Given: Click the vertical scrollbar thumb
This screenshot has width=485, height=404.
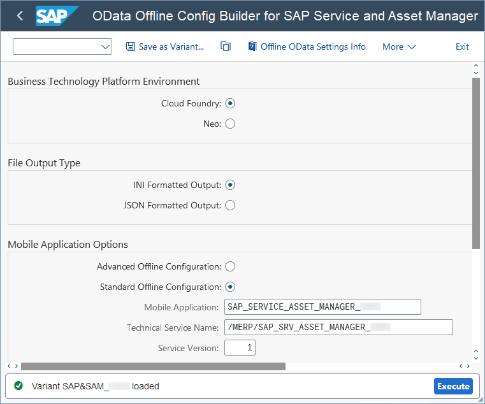Looking at the screenshot, I should coord(476,163).
